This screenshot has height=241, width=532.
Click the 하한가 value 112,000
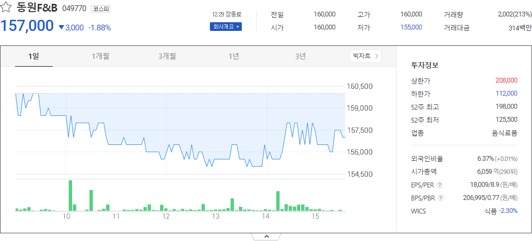click(x=506, y=93)
